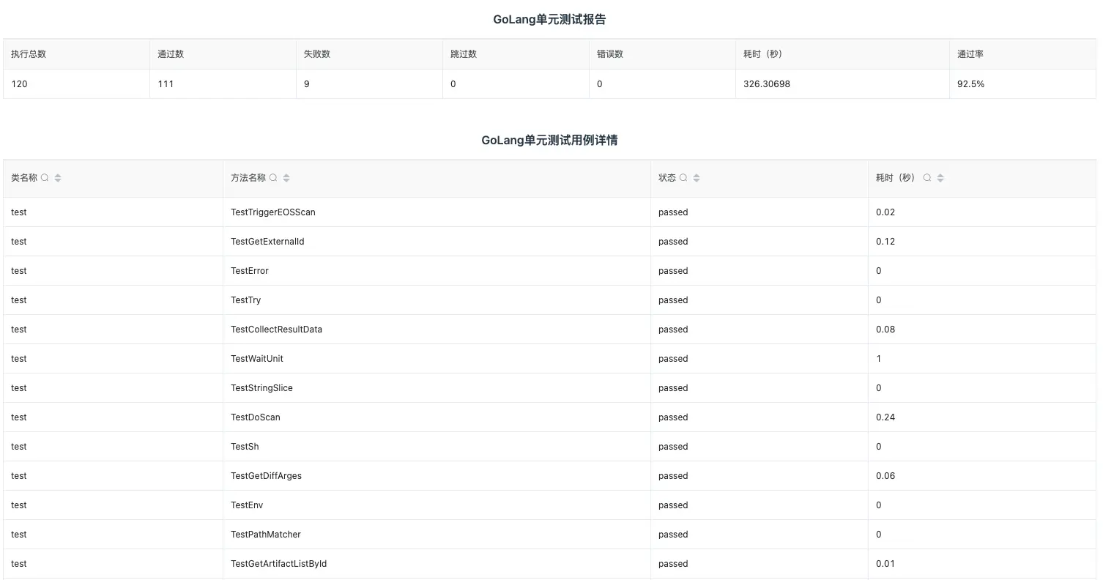Click the 执行总数 summary header
Viewport: 1103px width, 580px height.
(x=29, y=54)
